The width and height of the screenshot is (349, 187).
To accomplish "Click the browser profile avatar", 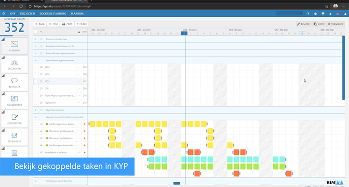I will pyautogui.click(x=335, y=6).
